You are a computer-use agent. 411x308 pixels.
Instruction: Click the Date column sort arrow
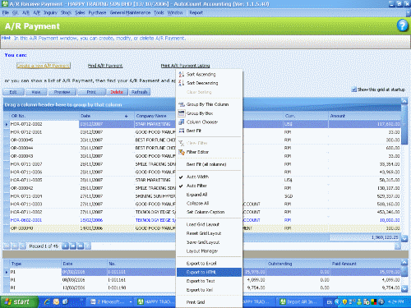pyautogui.click(x=127, y=116)
